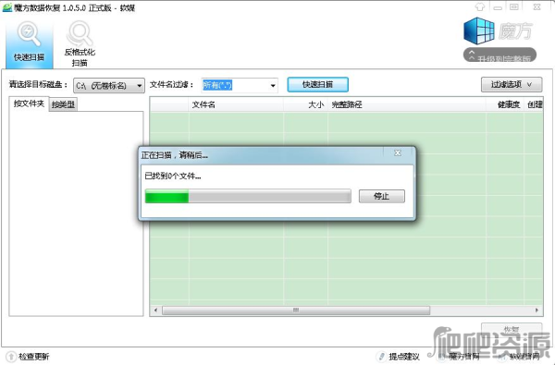The image size is (555, 365).
Task: Click the title bar skin/upgrade arrow icon
Action: (x=479, y=6)
